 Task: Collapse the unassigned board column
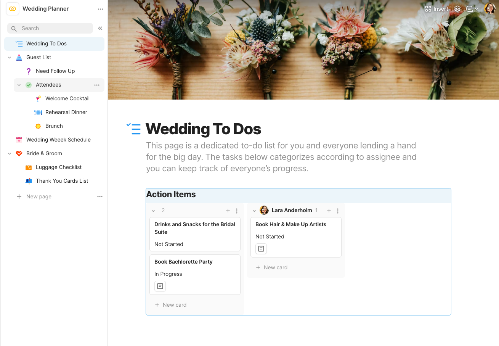(x=153, y=211)
